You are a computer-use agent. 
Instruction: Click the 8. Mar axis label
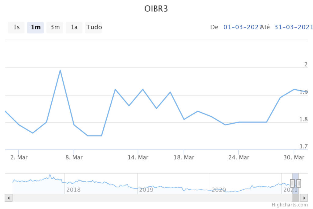74,158
